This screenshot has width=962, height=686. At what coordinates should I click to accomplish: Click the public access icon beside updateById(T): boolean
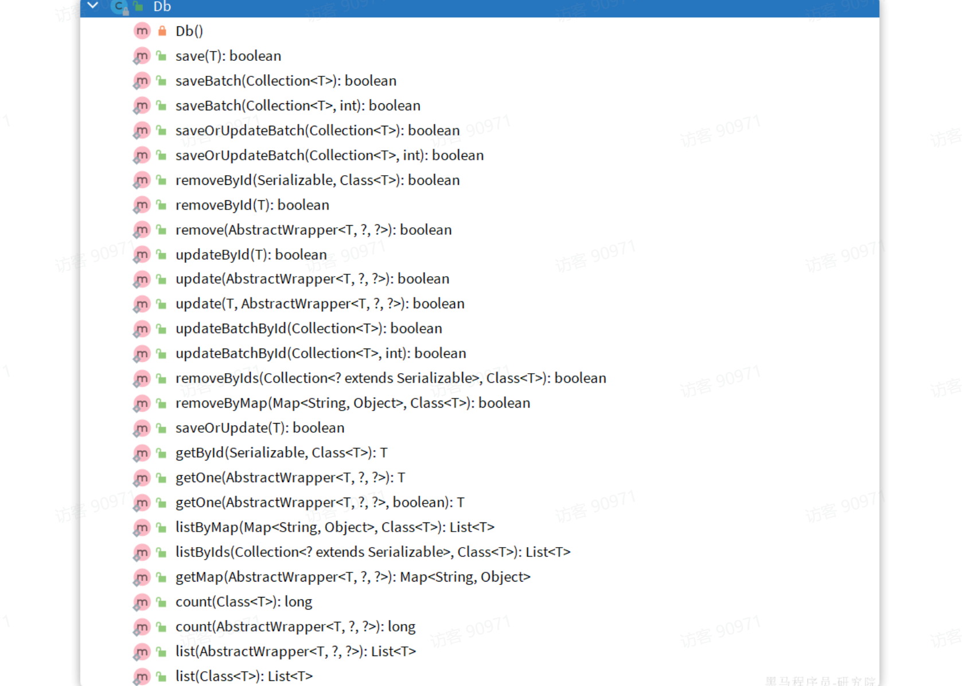tap(162, 254)
